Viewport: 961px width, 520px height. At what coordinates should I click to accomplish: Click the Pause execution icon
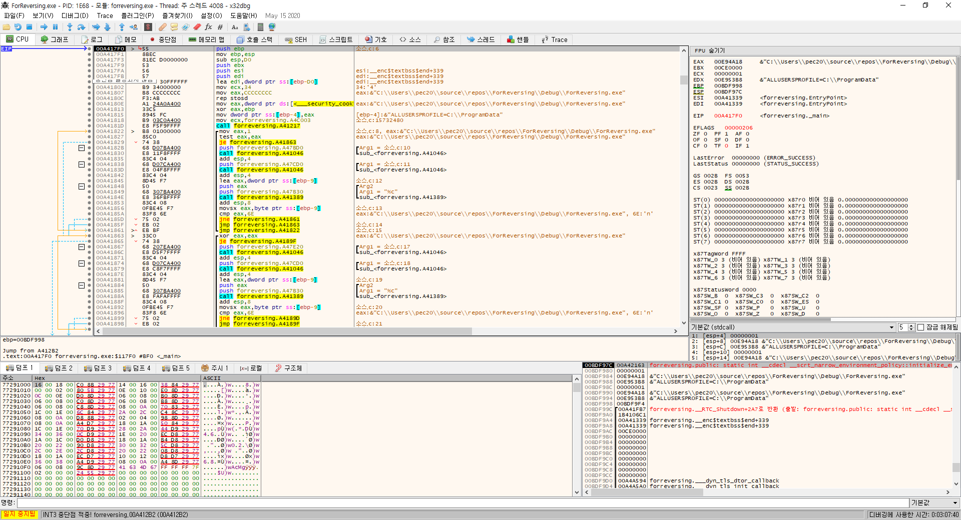pos(55,27)
